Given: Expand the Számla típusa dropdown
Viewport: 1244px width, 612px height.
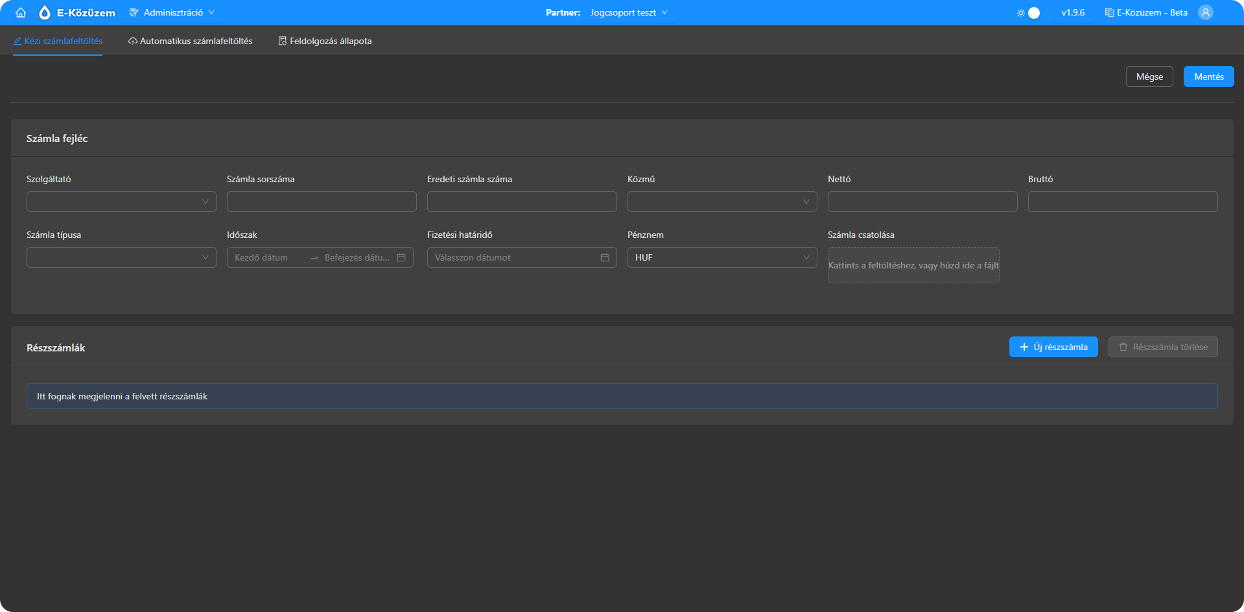Looking at the screenshot, I should [121, 257].
